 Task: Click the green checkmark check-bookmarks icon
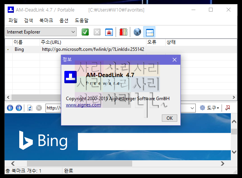[85, 32]
